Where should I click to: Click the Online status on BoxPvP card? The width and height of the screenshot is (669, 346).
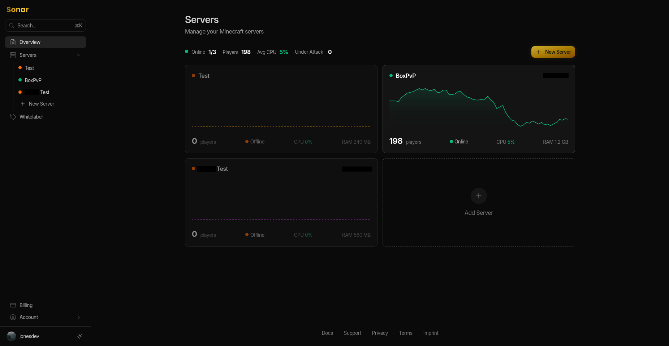[459, 142]
